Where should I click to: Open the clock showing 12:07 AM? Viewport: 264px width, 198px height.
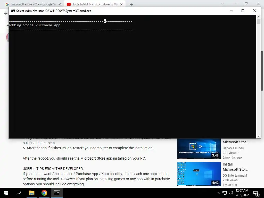point(242,193)
